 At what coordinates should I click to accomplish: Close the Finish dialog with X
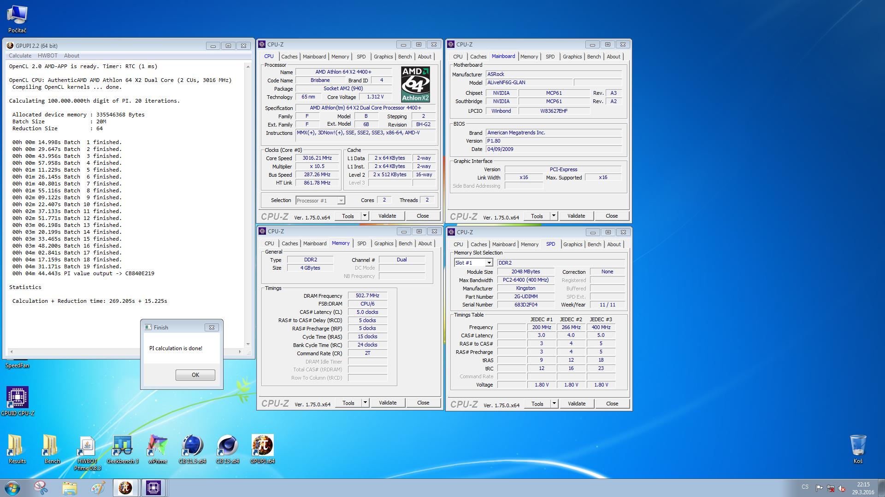(x=212, y=327)
